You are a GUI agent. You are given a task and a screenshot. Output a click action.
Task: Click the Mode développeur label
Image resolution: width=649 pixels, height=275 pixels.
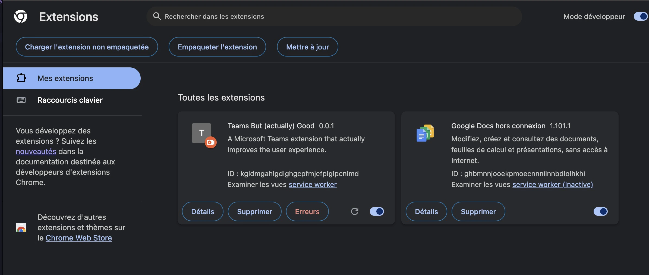pos(594,17)
